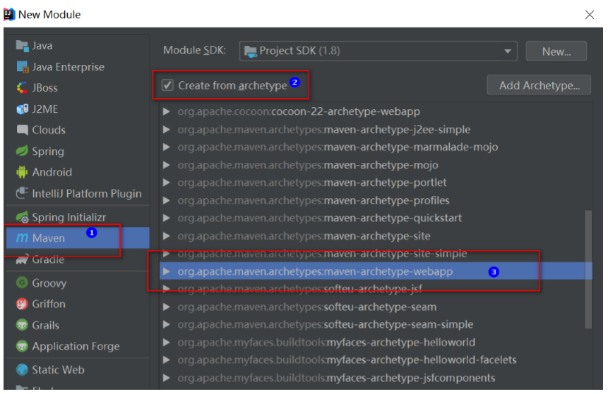Click the J2ME module icon

(22, 109)
